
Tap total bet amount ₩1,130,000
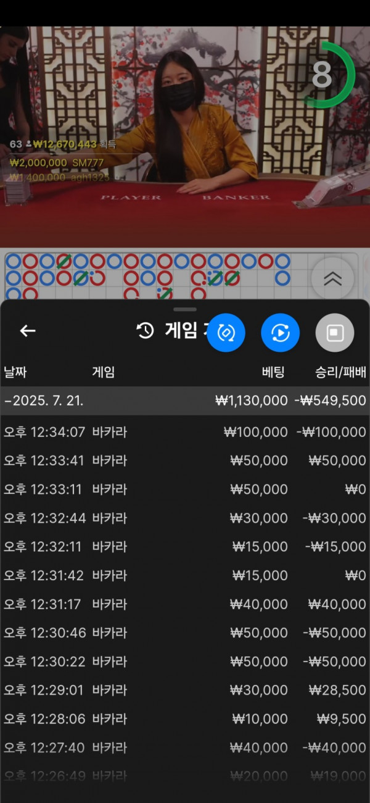tap(251, 401)
